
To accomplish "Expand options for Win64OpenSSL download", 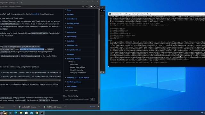I will coord(64,107).
